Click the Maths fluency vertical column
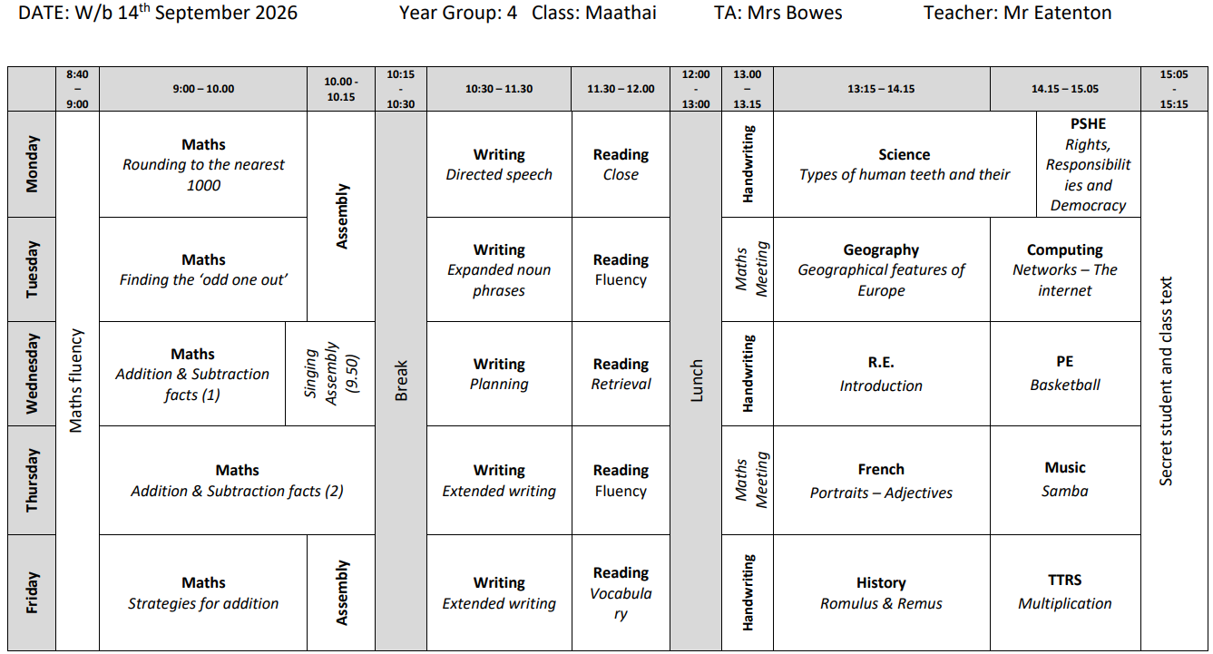 [77, 380]
